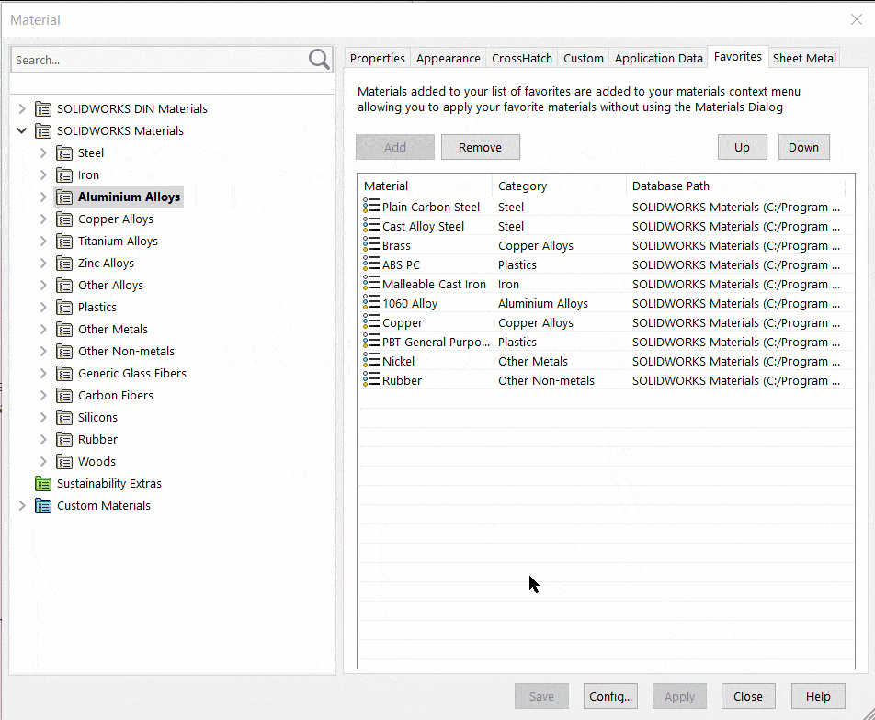Open the Appearance tab
This screenshot has width=875, height=720.
click(x=449, y=58)
